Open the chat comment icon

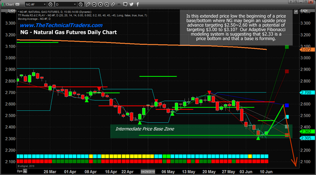point(125,4)
